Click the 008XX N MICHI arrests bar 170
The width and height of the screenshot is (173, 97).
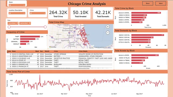tap(137, 63)
